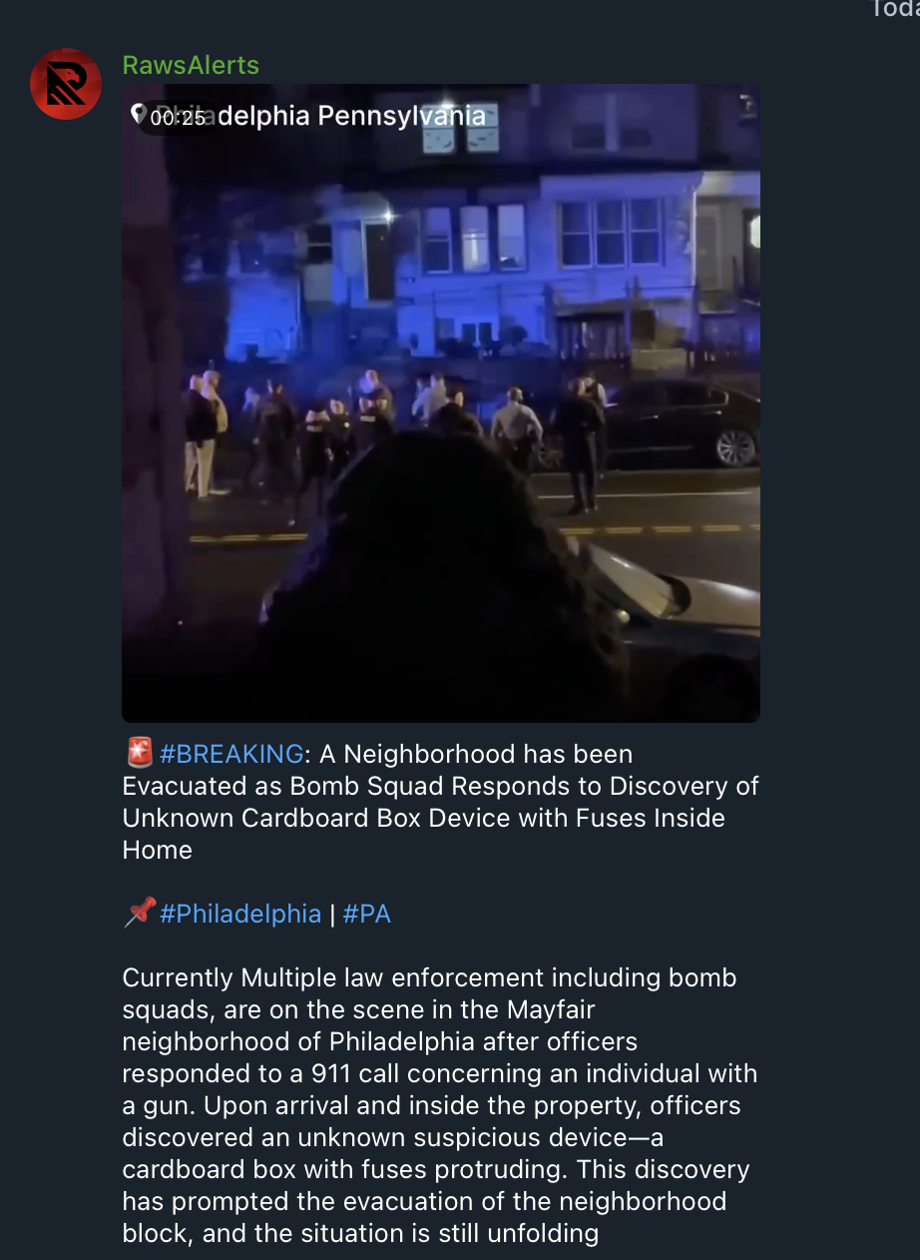Open the #PA hashtag

[x=366, y=914]
